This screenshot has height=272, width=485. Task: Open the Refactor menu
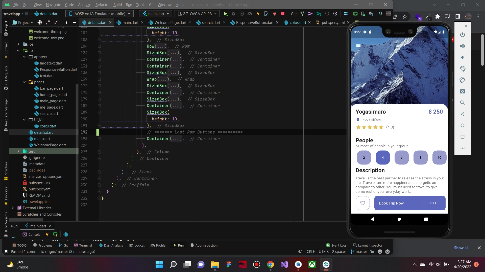click(102, 5)
